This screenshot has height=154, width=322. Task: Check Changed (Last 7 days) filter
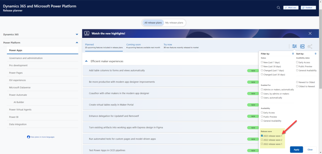pyautogui.click(x=262, y=70)
